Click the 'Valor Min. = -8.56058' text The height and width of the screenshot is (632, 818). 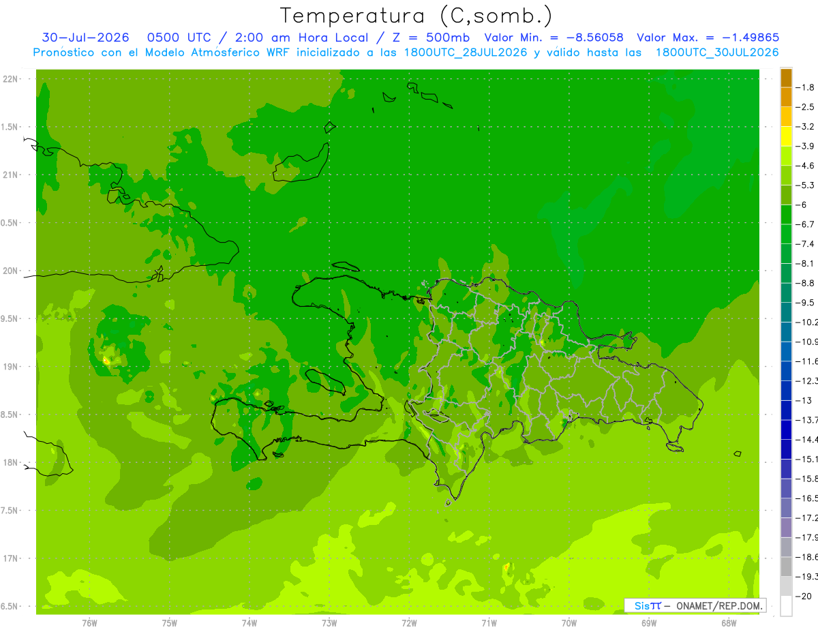click(554, 37)
